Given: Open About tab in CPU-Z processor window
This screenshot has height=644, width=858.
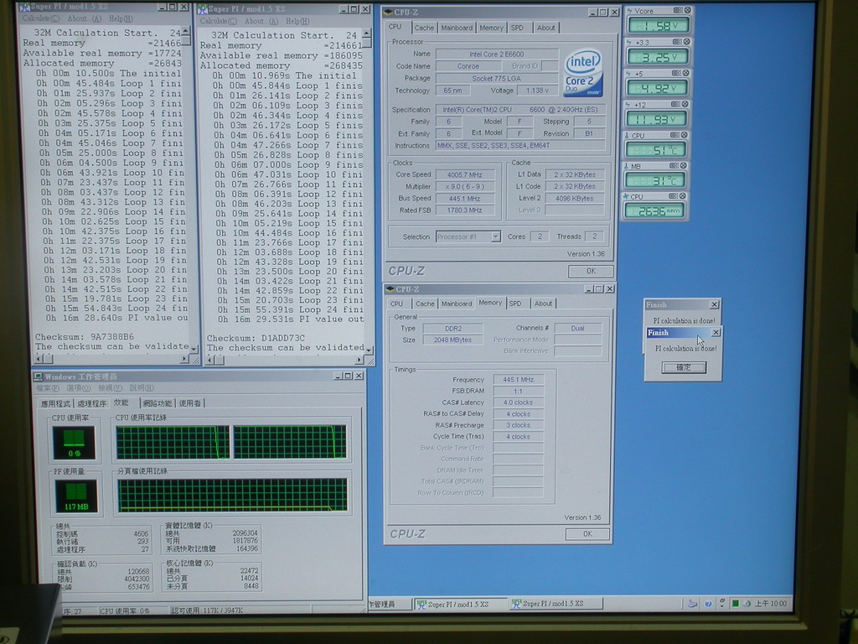Looking at the screenshot, I should coord(545,28).
